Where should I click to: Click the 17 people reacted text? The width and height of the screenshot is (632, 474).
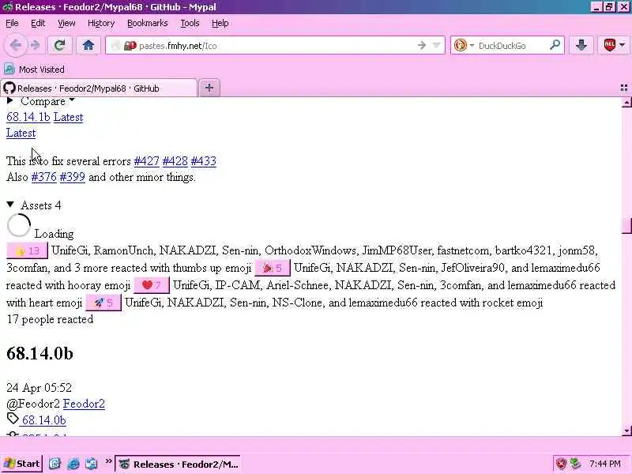pos(50,320)
